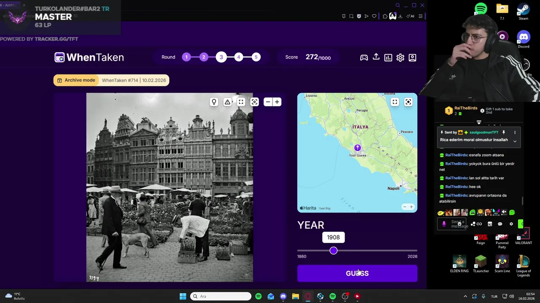
Task: Show the hint lightbulb on the photo
Action: click(x=214, y=102)
